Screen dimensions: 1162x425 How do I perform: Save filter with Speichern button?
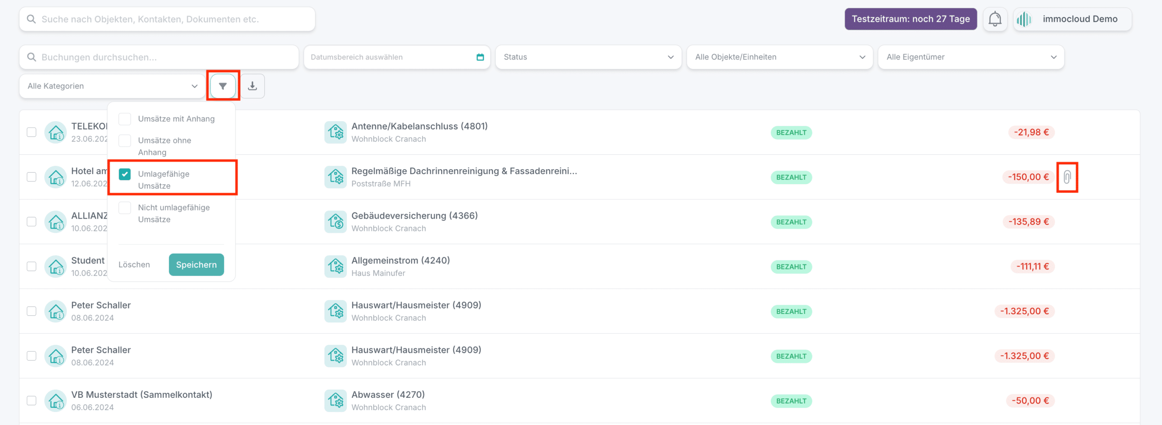coord(197,265)
